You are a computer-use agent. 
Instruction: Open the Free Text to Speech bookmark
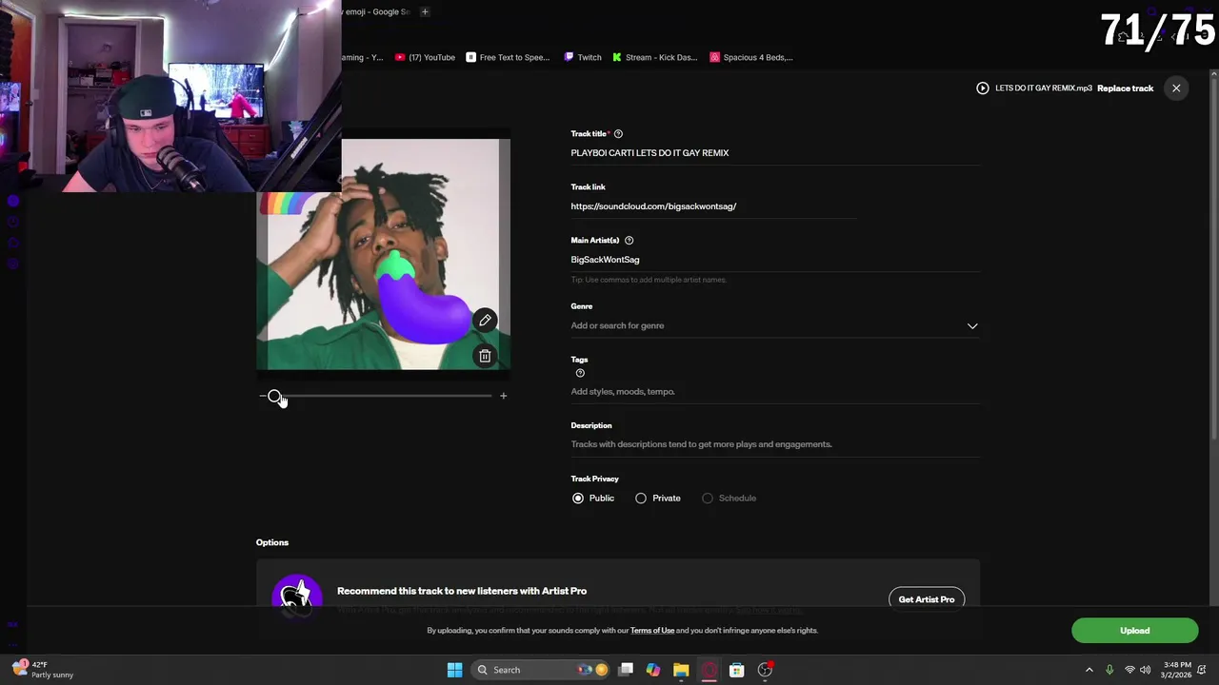[508, 57]
